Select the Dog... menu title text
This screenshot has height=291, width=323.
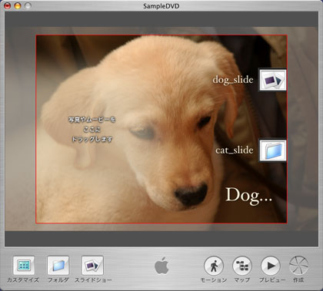point(248,196)
